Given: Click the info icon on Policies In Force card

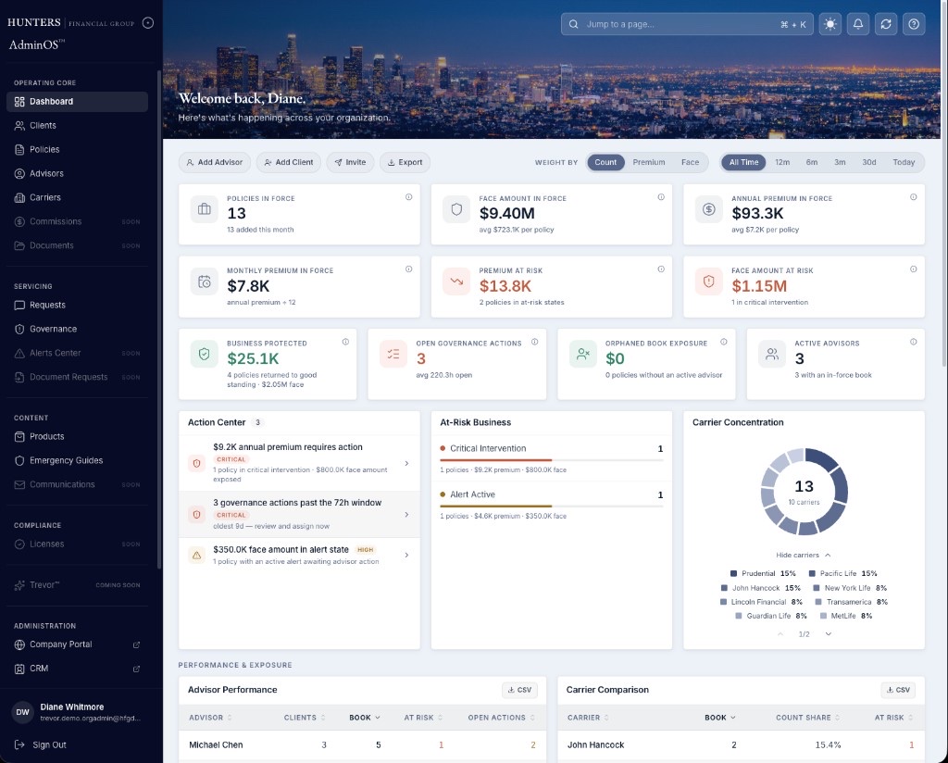Looking at the screenshot, I should click(408, 197).
